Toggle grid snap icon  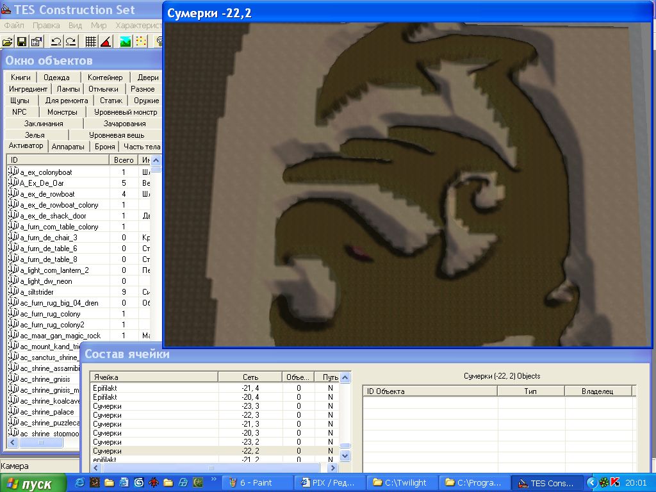[91, 42]
